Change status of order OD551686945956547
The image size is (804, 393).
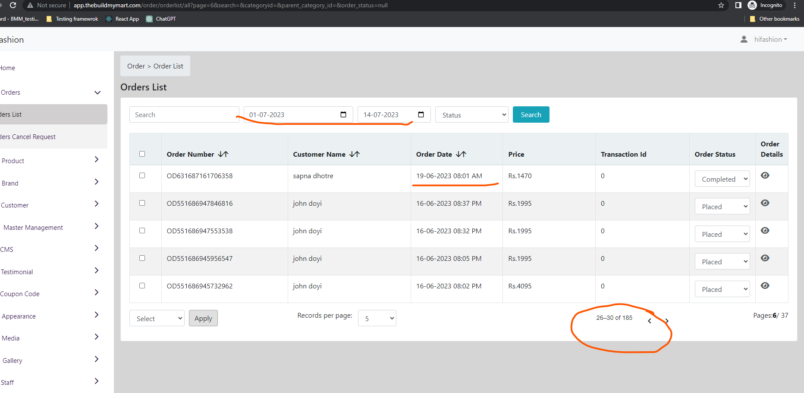(722, 261)
